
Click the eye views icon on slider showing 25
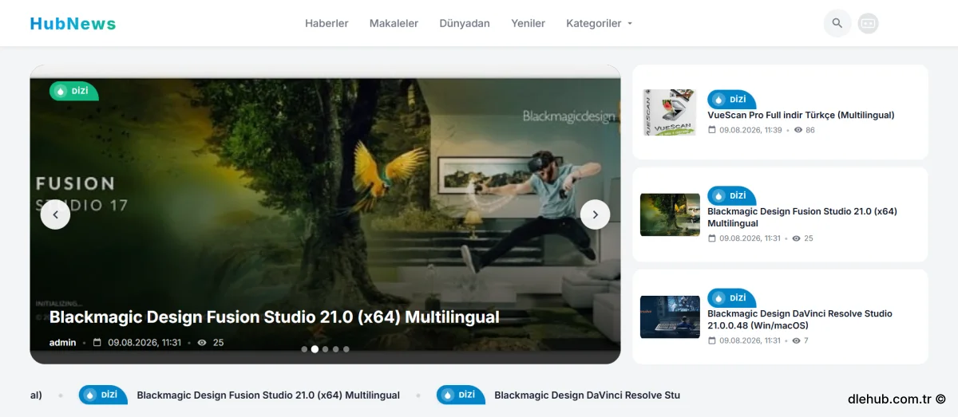[202, 343]
